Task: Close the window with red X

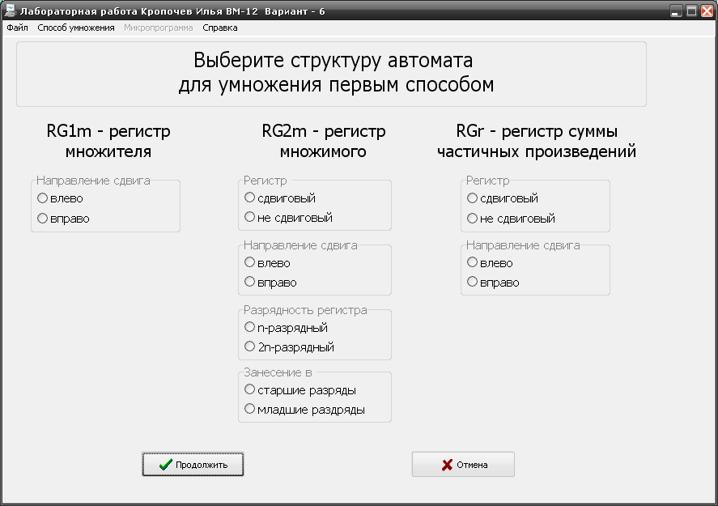Action: 707,11
